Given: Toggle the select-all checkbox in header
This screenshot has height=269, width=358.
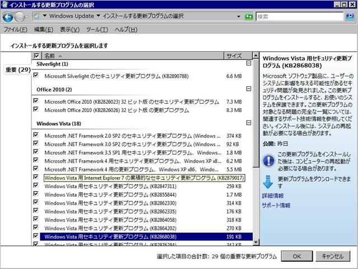Looking at the screenshot, I should point(36,55).
